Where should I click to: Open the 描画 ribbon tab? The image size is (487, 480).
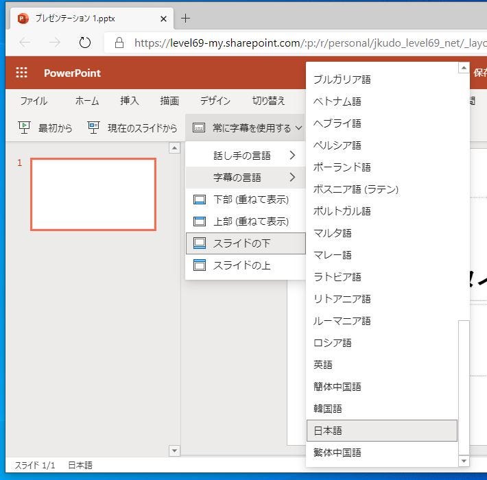pos(169,101)
